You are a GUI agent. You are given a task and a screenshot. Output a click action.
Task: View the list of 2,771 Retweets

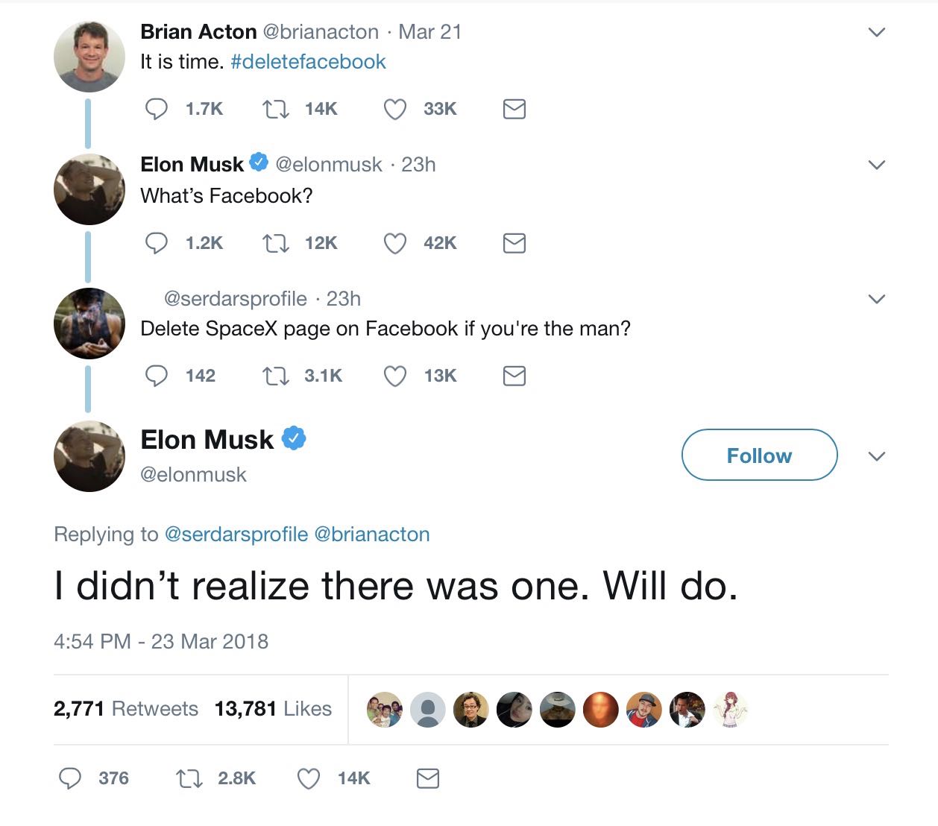125,709
